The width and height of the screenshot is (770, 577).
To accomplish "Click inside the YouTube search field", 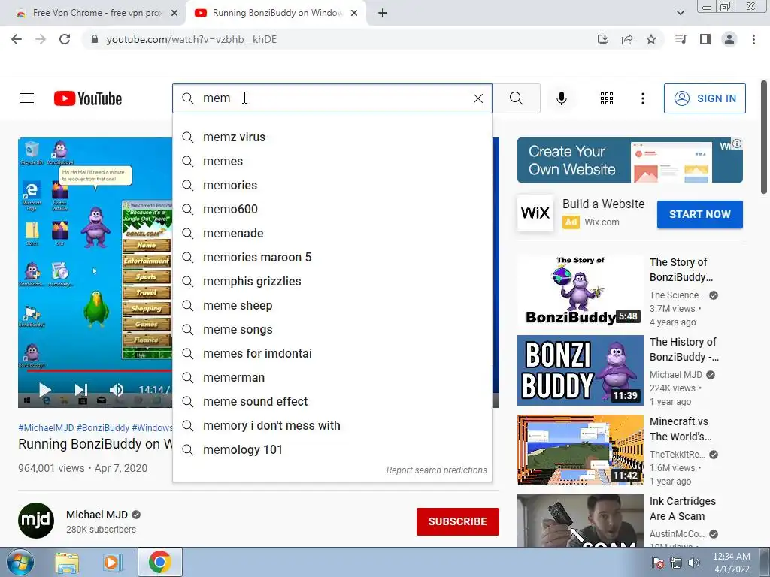I will [x=334, y=98].
